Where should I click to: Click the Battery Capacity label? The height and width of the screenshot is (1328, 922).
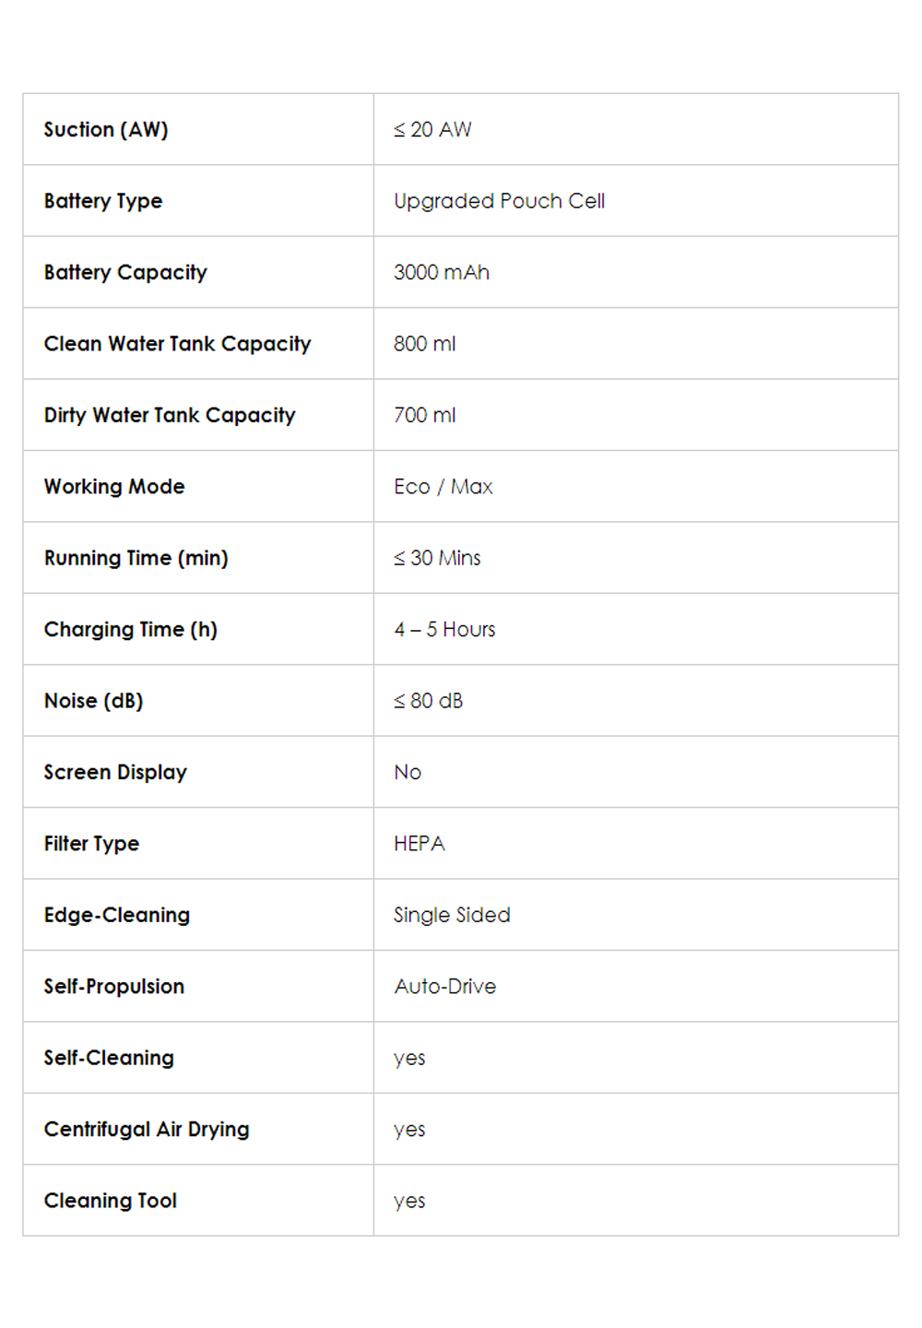coord(125,273)
